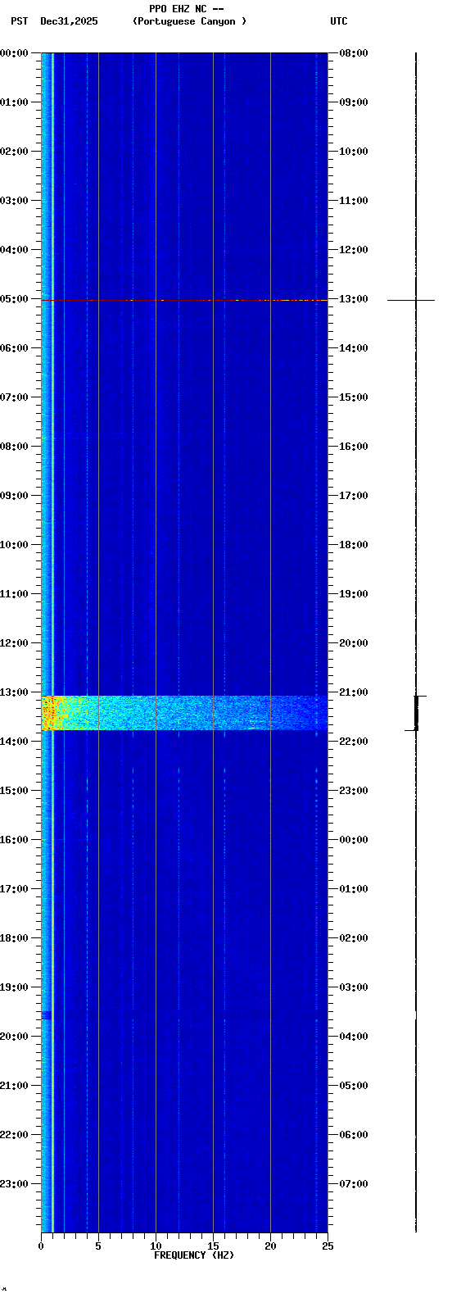Image resolution: width=452 pixels, height=1298 pixels.
Task: Click the 00:00 UTC time tick label
Action: click(x=354, y=840)
